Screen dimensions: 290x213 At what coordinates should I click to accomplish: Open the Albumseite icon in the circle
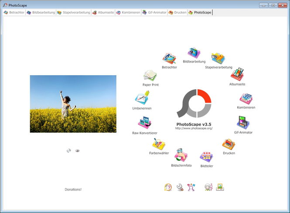click(237, 74)
